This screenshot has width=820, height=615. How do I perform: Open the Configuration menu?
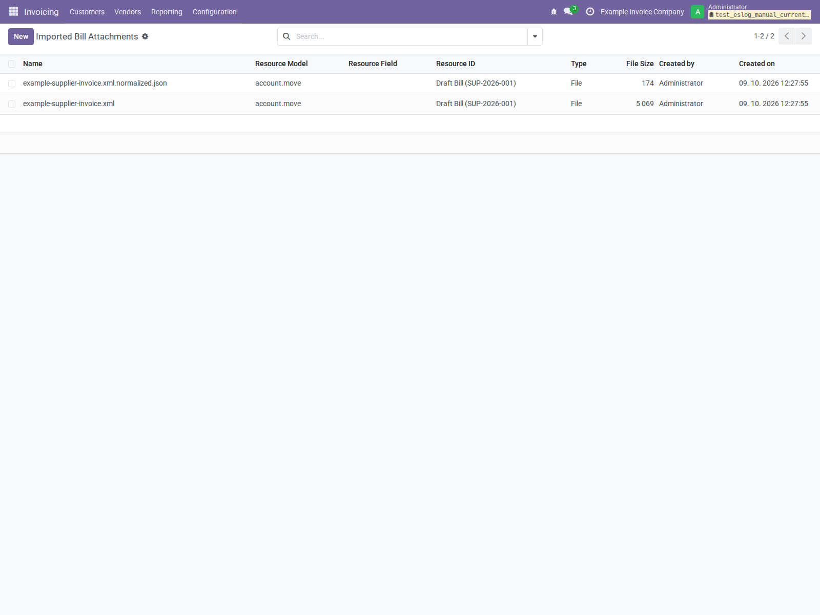click(215, 12)
